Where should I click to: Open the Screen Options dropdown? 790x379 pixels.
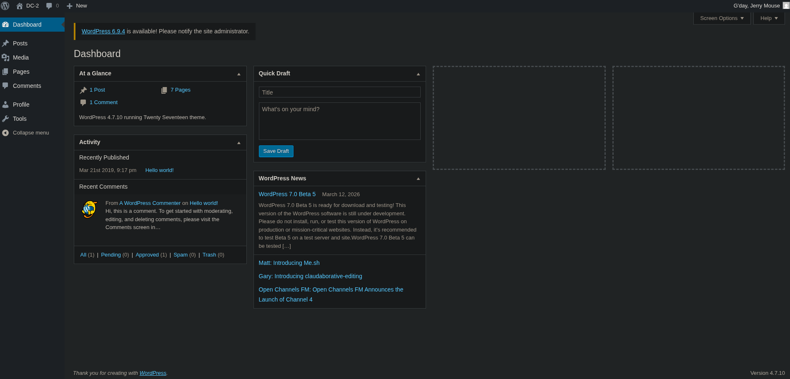[722, 18]
